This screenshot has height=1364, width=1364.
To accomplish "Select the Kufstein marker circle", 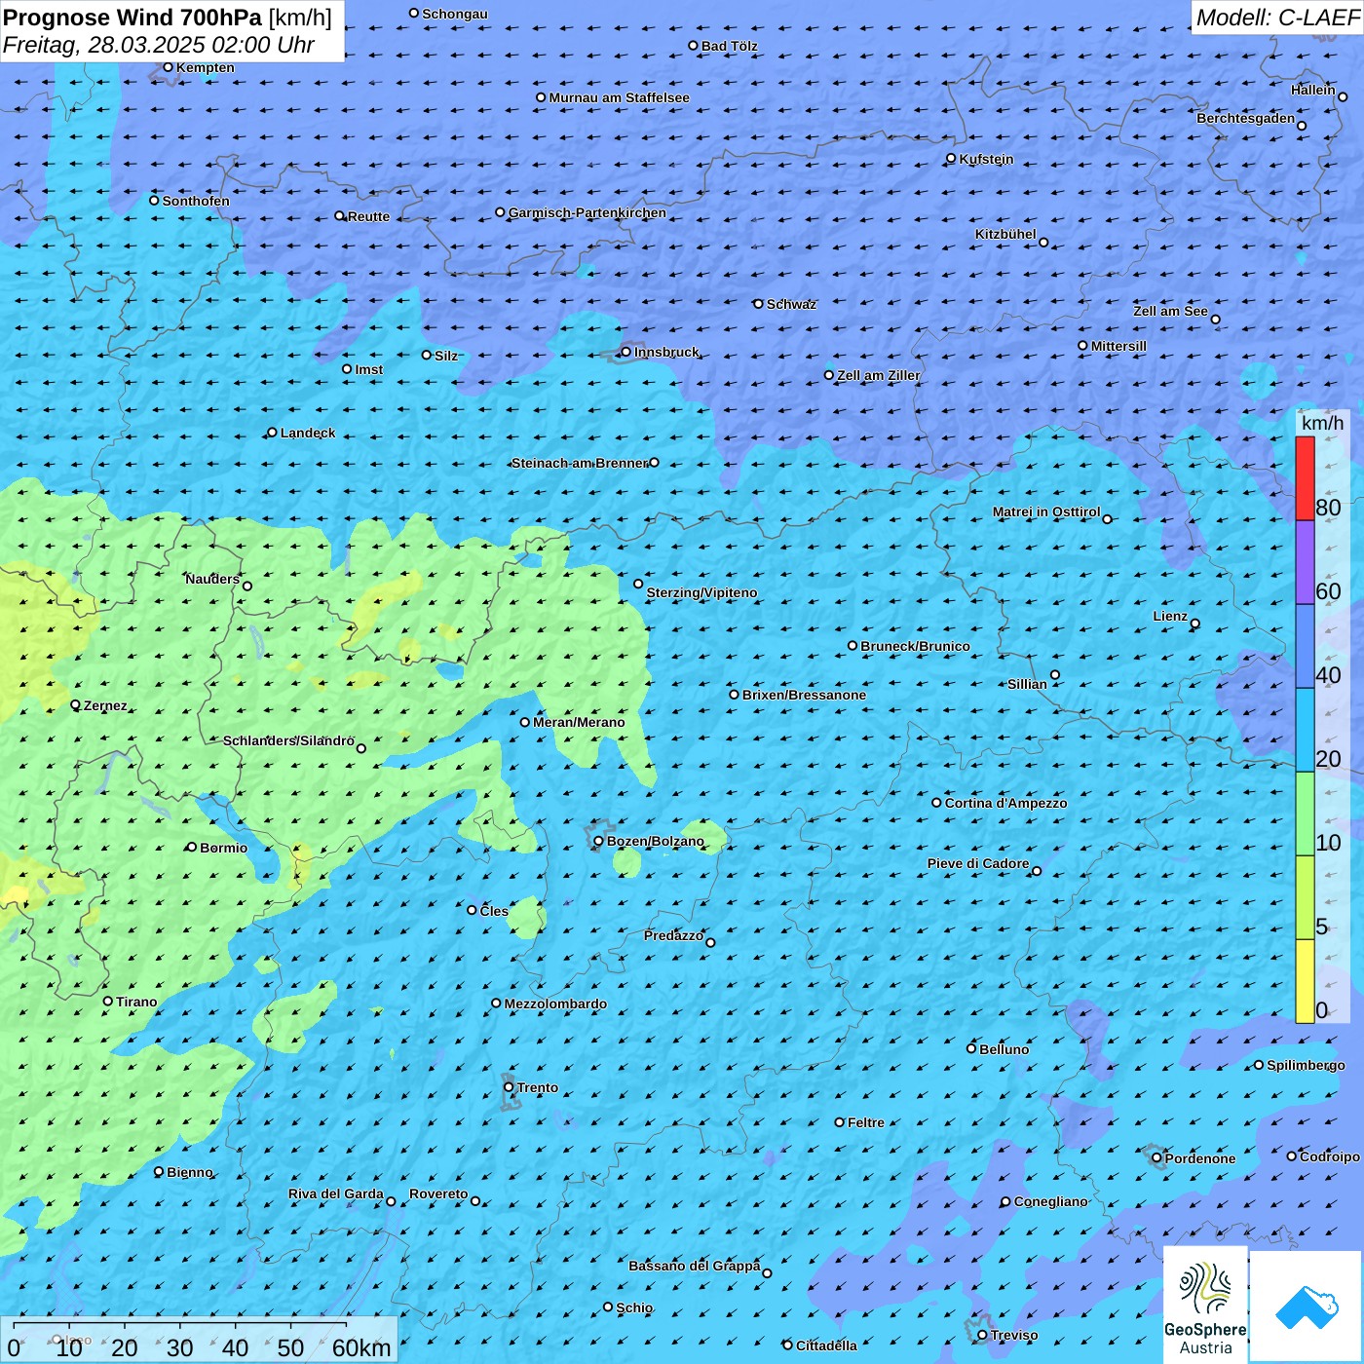I will point(951,158).
